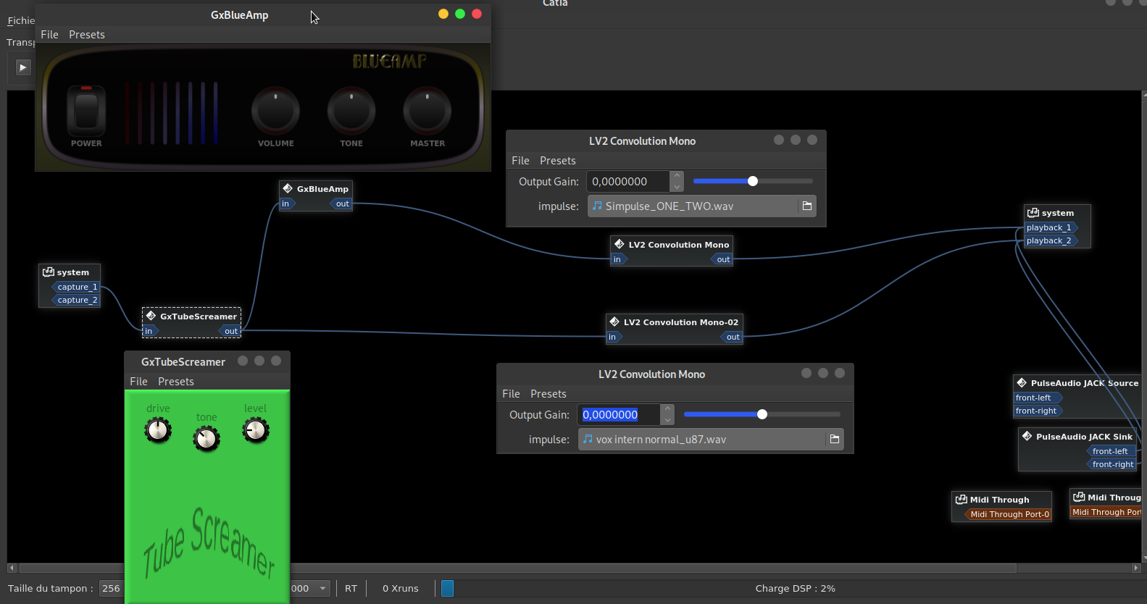Screen dimensions: 1147x604
Task: Select the GxBlueAmp node in the canvas
Action: 322,189
